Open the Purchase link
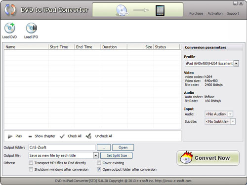Viewport: 247px width, 185px height. pyautogui.click(x=196, y=13)
